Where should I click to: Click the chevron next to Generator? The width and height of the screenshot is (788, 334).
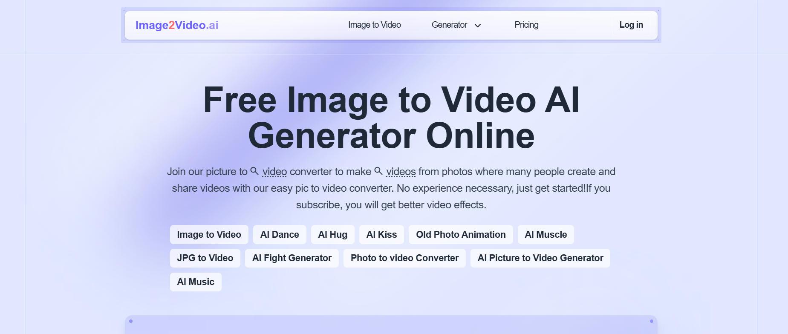(478, 26)
